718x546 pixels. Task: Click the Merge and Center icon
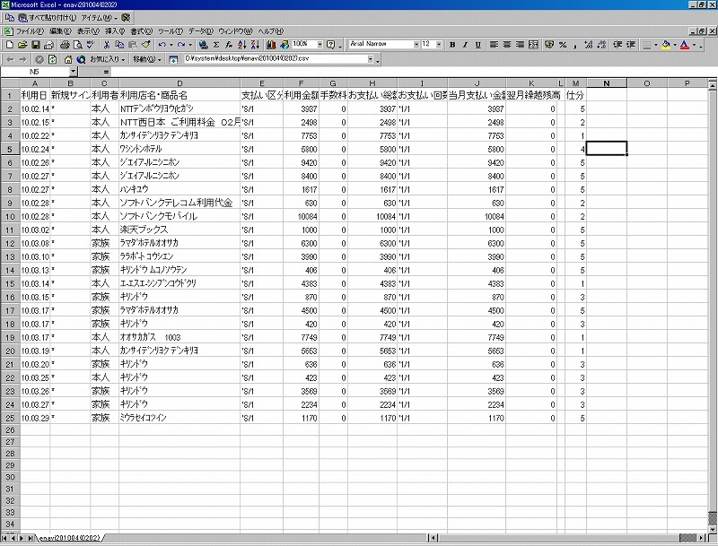(533, 45)
